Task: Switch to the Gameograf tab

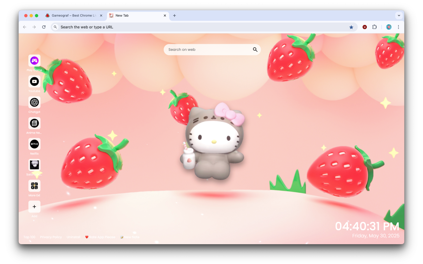Action: [x=73, y=16]
